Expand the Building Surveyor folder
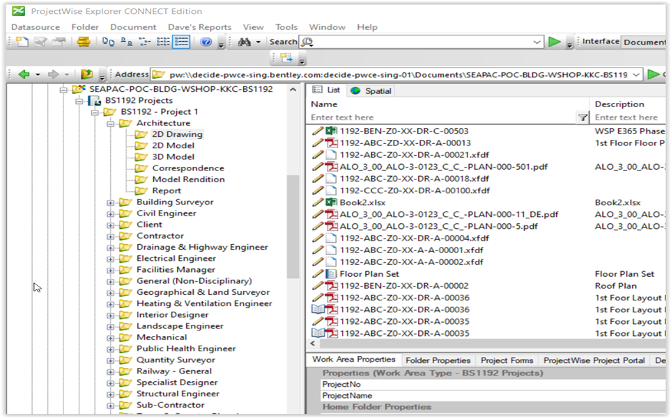The width and height of the screenshot is (671, 418). (x=110, y=203)
